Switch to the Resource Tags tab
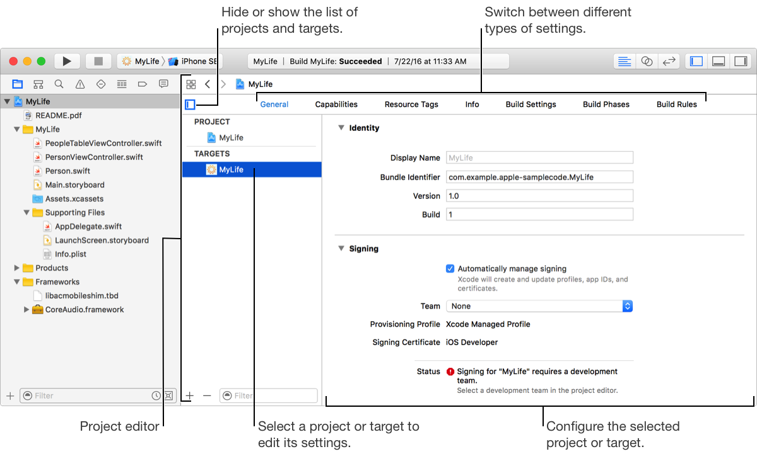The height and width of the screenshot is (454, 757). click(411, 105)
